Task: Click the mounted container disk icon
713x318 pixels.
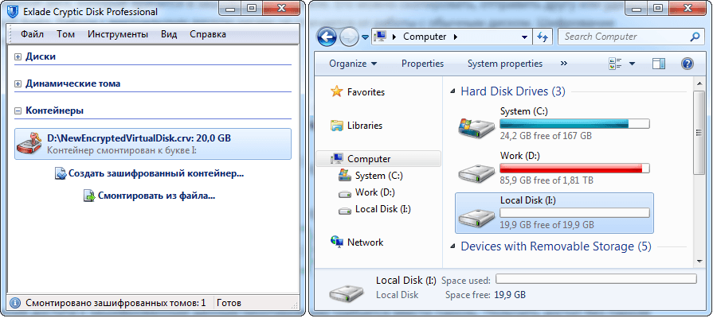Action: (30, 143)
